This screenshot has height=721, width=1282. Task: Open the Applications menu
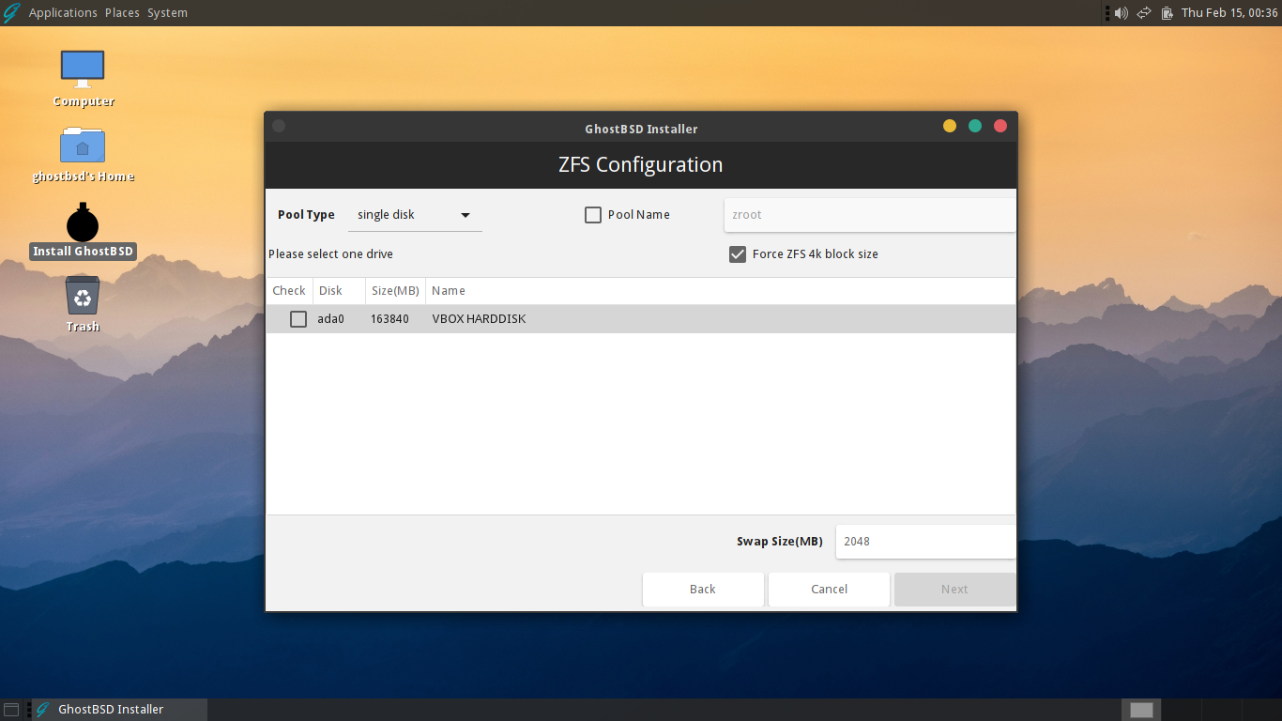coord(63,13)
